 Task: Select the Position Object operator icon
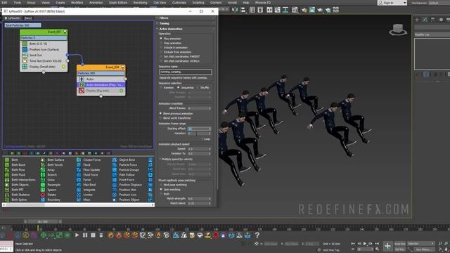pos(115,200)
